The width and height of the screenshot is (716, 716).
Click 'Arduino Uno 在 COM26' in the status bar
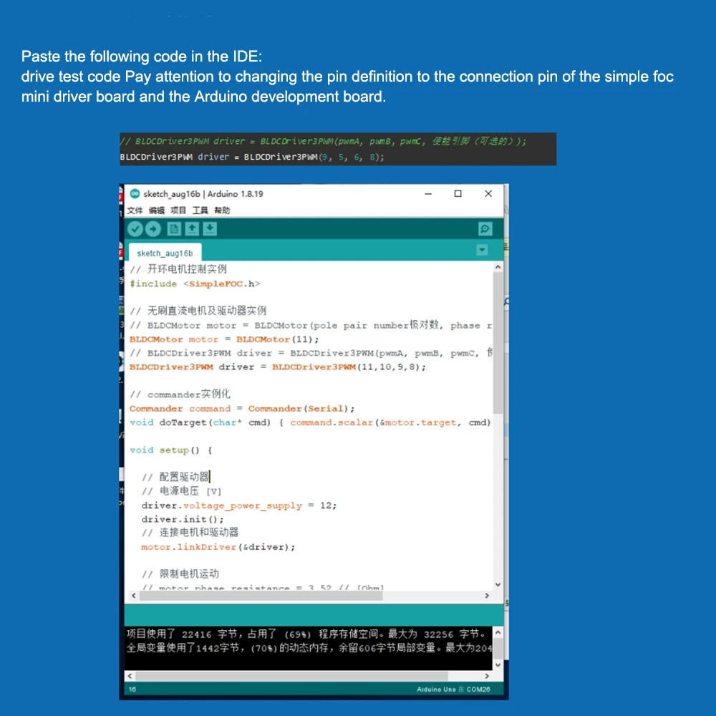point(453,690)
